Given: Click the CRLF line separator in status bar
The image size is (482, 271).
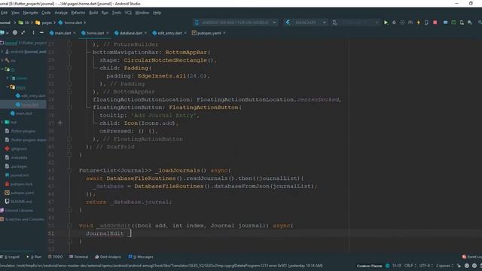Looking at the screenshot, I should [x=410, y=266].
